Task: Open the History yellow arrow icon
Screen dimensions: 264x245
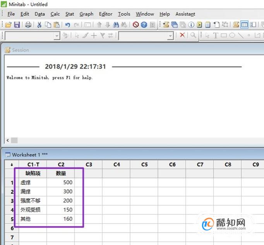Action: (x=199, y=25)
